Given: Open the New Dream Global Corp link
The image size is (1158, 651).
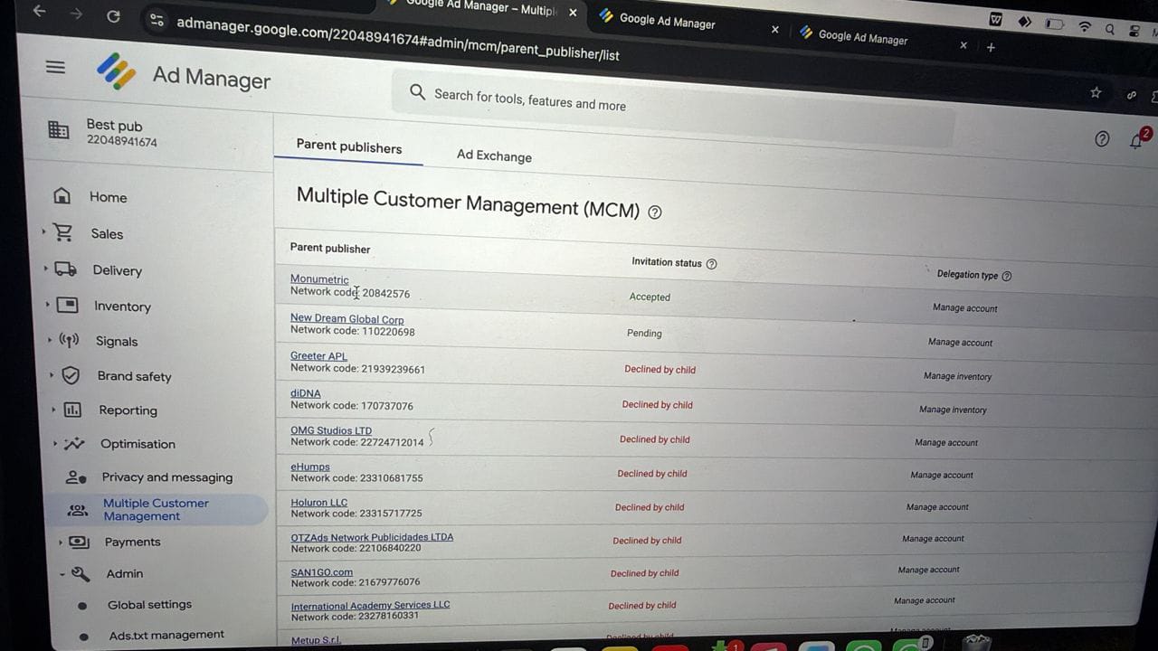Looking at the screenshot, I should click(x=347, y=319).
